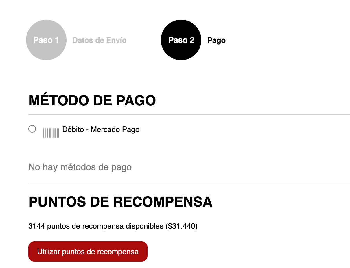The image size is (350, 268).
Task: Click the PUNTOS DE RECOMPENSA heading
Action: [x=121, y=202]
